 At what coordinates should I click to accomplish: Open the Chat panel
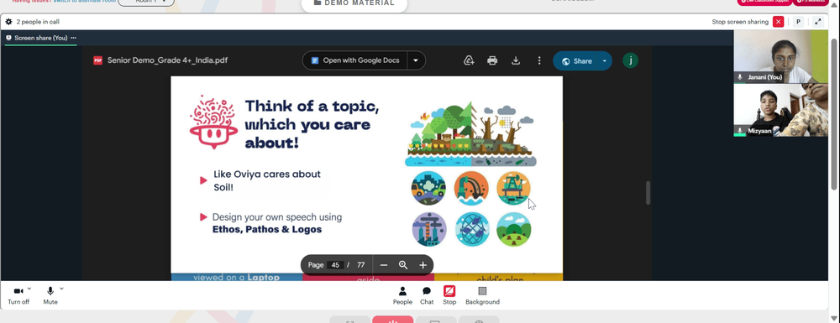click(427, 295)
